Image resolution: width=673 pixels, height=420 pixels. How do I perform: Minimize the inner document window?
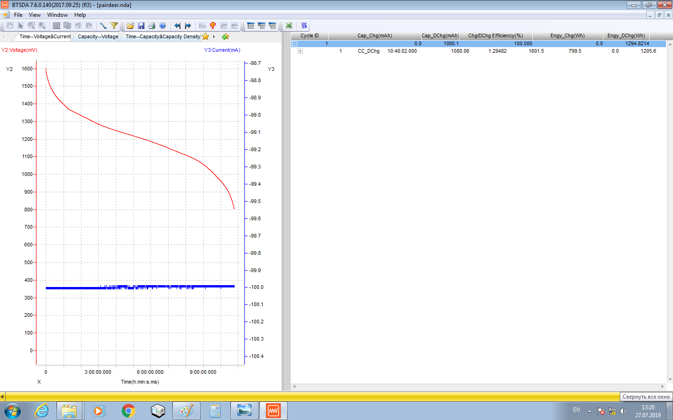click(650, 15)
